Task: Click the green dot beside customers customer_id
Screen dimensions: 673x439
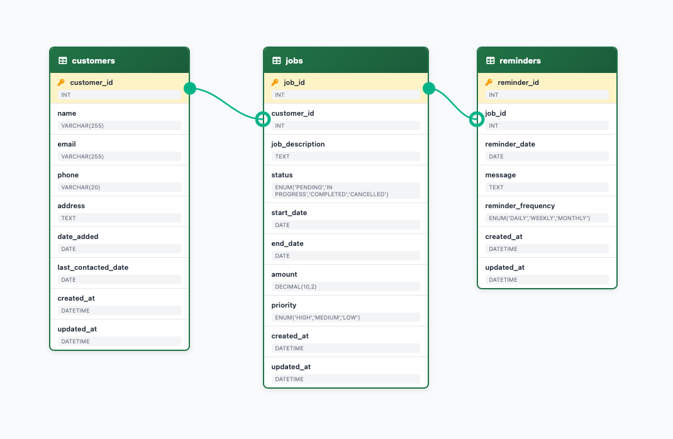Action: 189,89
